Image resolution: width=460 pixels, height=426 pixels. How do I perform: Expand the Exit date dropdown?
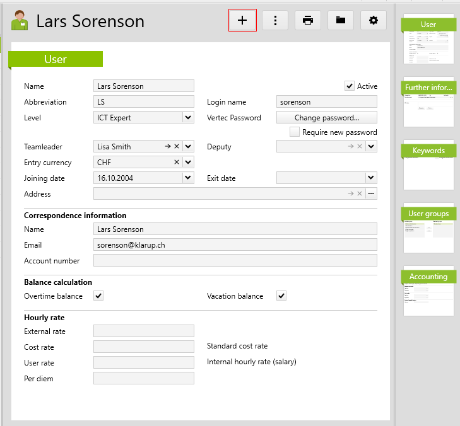point(371,178)
